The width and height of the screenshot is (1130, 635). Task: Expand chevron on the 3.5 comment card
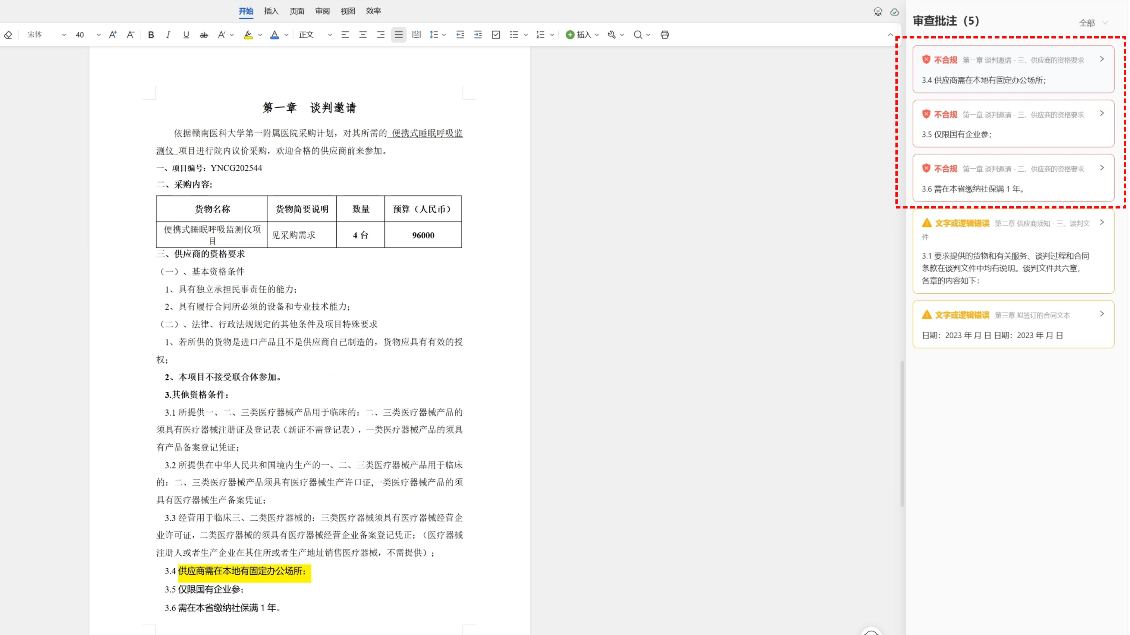pos(1101,114)
